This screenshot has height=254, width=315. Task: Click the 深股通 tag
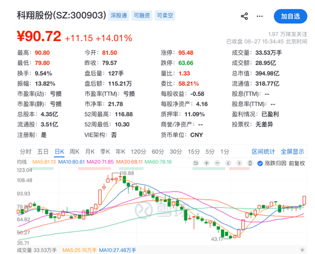coord(119,15)
